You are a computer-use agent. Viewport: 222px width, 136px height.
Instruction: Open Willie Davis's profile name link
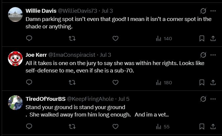pos(41,11)
